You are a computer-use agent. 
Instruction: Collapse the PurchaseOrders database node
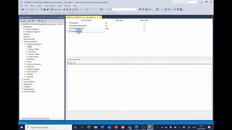23,42
